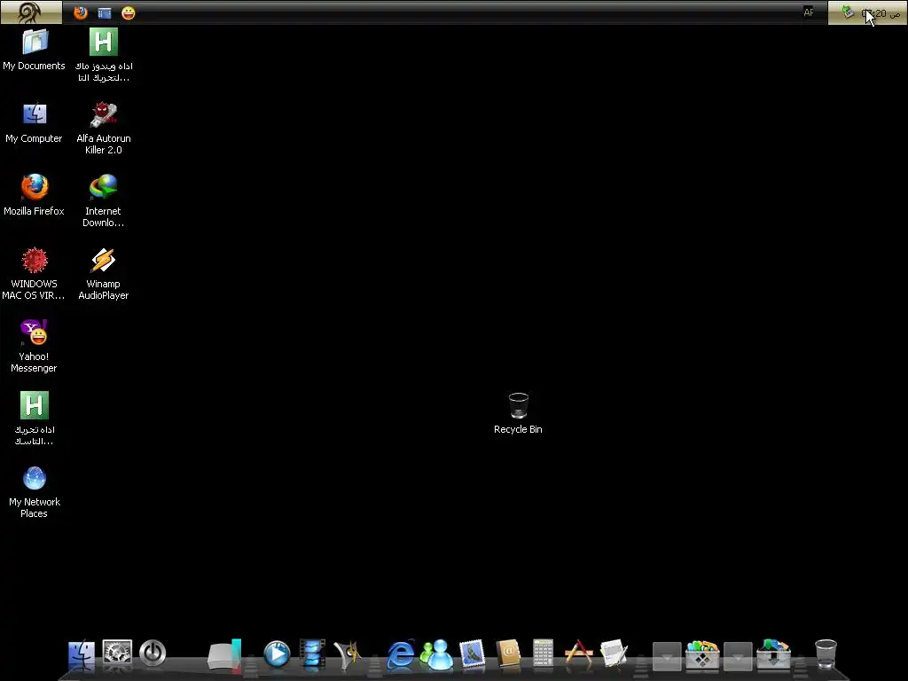Open the Start menu logo button

point(31,12)
